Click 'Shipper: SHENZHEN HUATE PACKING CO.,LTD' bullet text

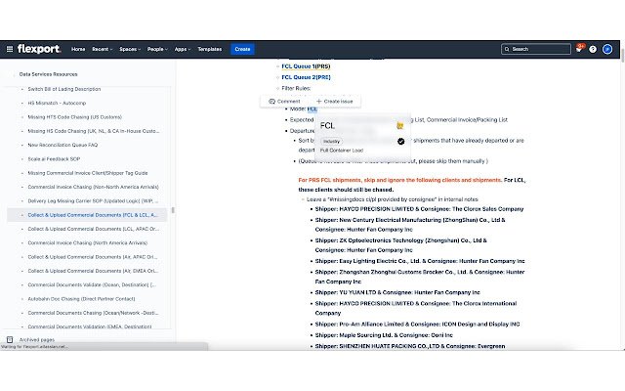pos(410,346)
